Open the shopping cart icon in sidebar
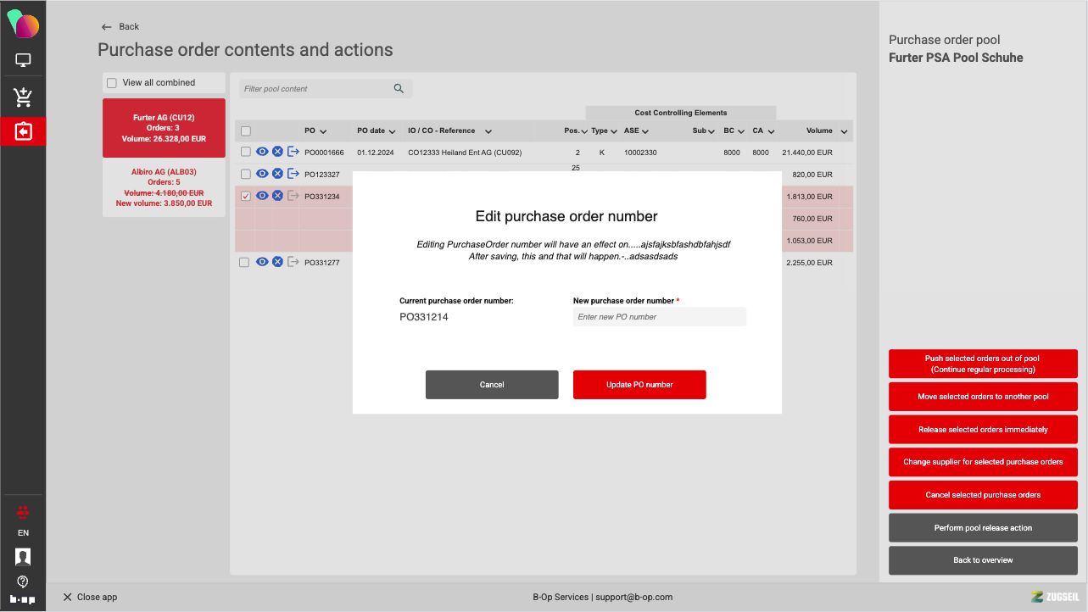The width and height of the screenshot is (1088, 612). tap(23, 97)
